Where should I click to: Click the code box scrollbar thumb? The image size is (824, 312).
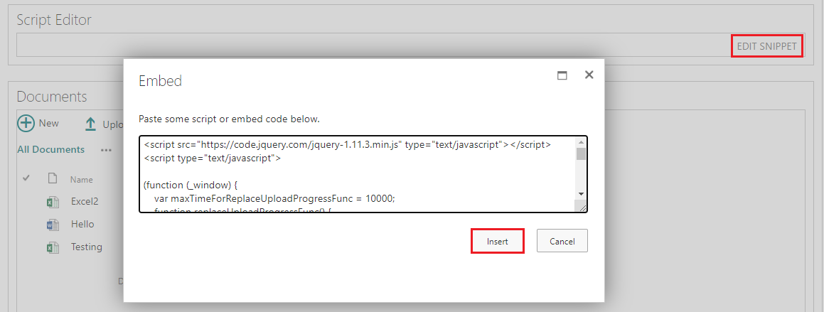581,154
